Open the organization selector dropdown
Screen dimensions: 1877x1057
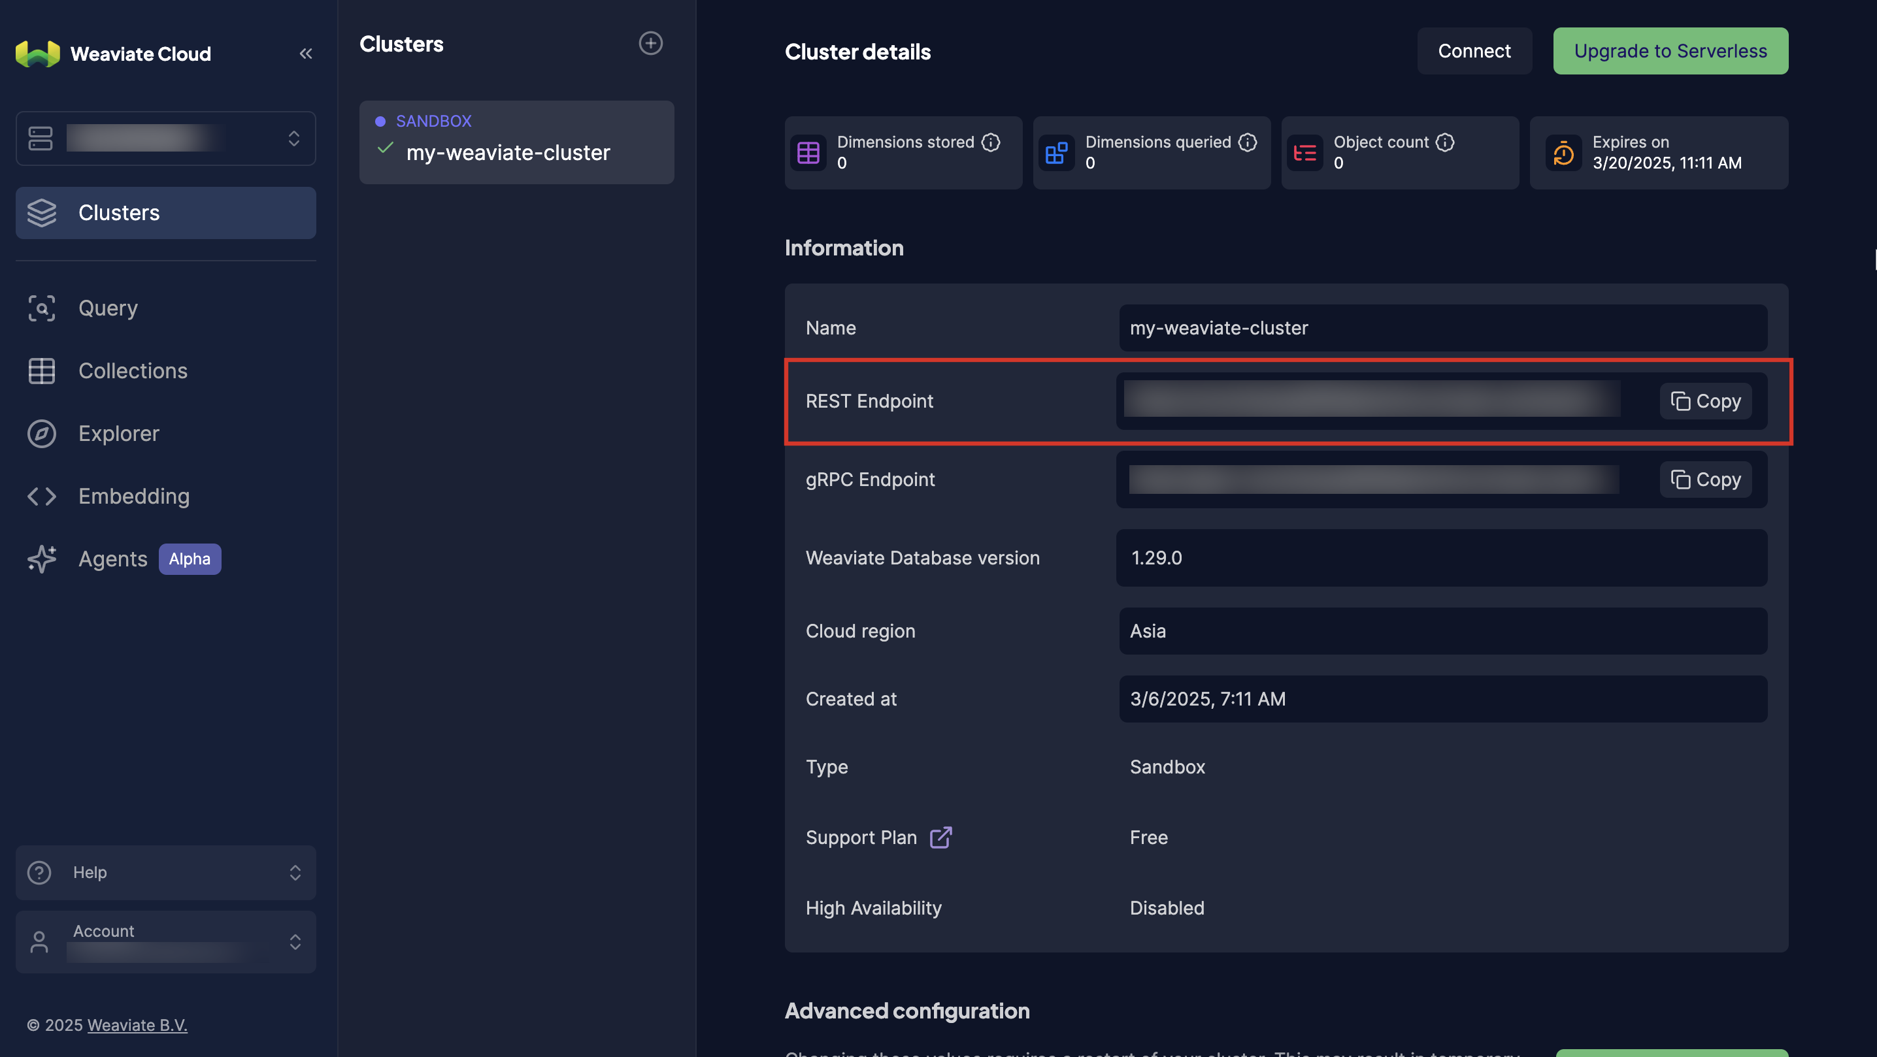pyautogui.click(x=165, y=138)
